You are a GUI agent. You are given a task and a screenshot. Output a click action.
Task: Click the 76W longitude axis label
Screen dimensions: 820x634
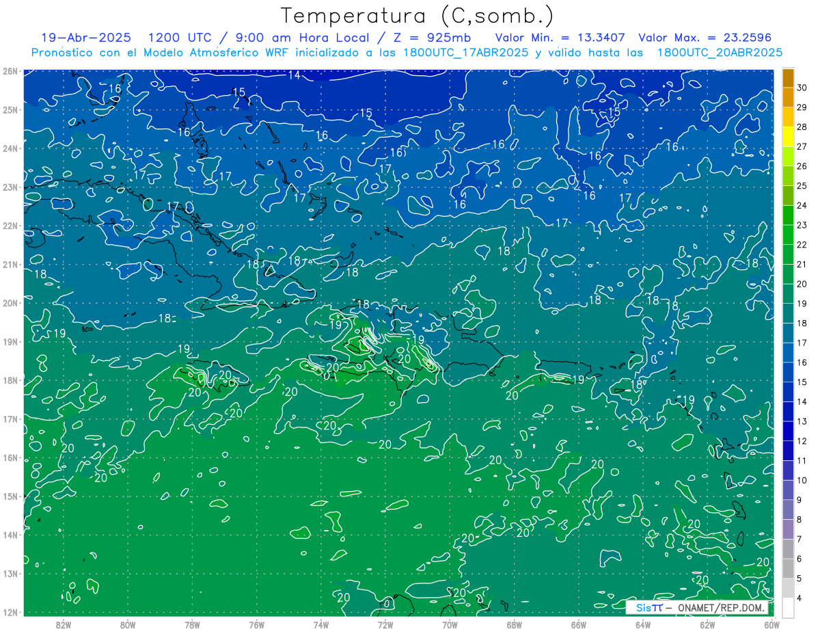coord(256,624)
